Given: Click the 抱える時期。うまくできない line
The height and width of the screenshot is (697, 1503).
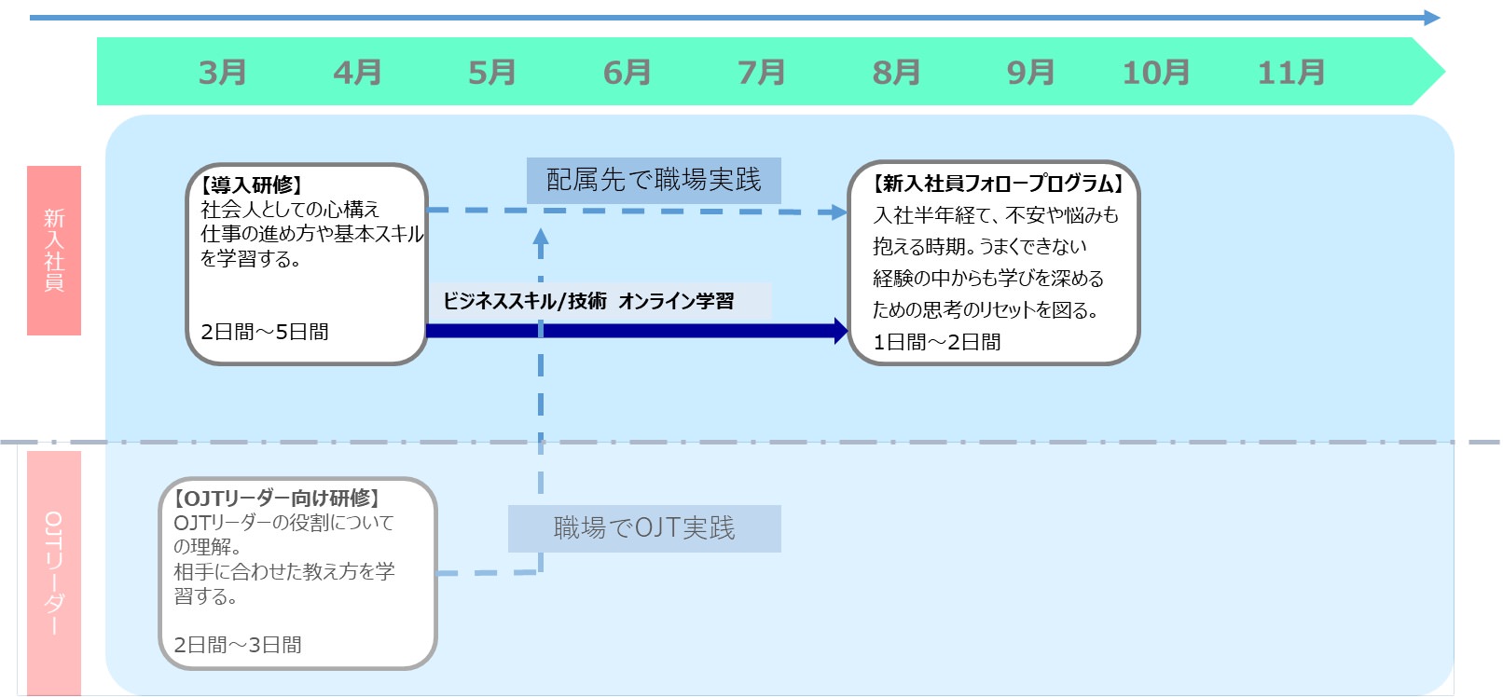Looking at the screenshot, I should click(980, 247).
